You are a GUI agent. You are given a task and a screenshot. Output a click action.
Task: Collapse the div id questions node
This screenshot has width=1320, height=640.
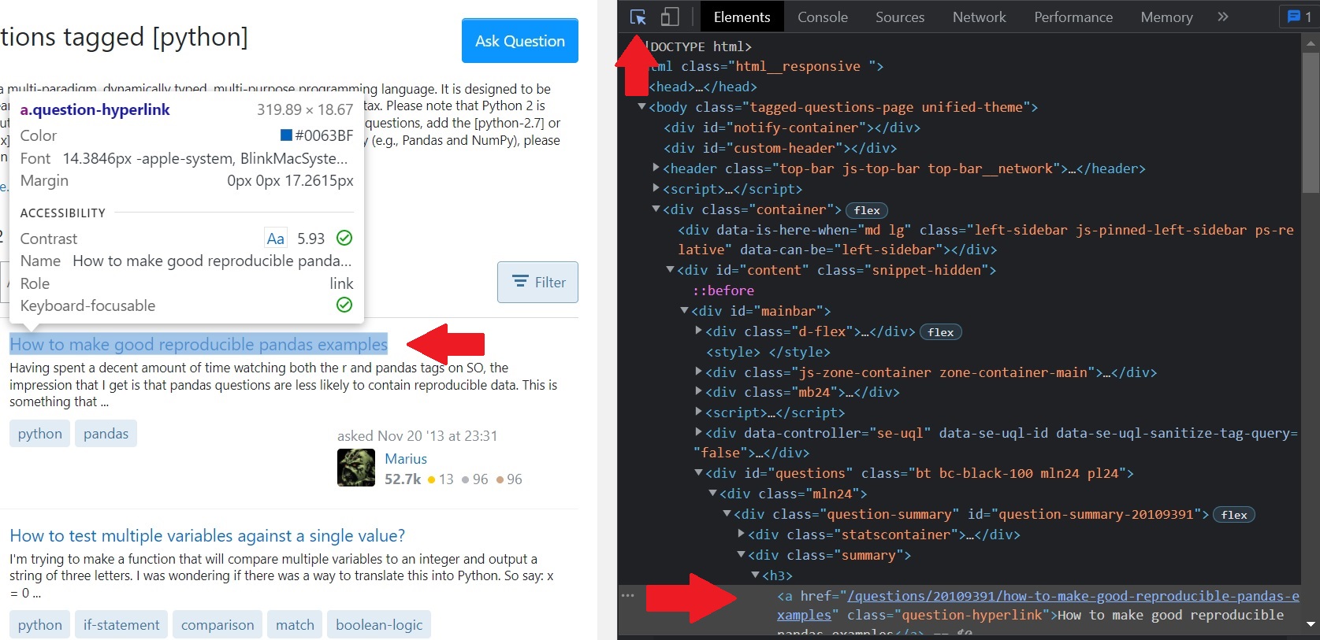[x=698, y=472]
